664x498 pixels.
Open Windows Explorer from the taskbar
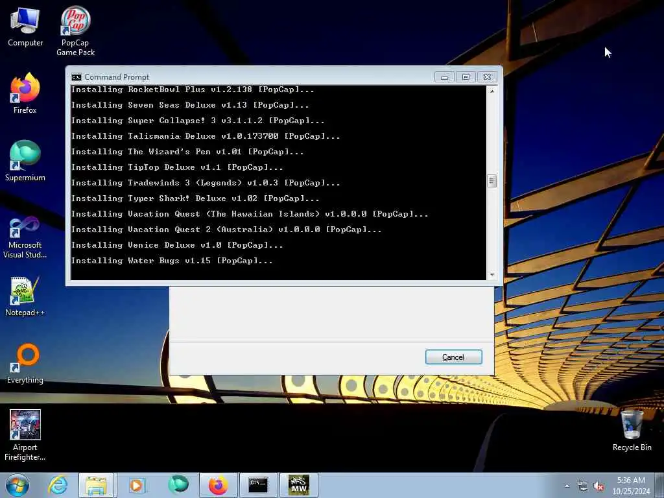pyautogui.click(x=96, y=485)
